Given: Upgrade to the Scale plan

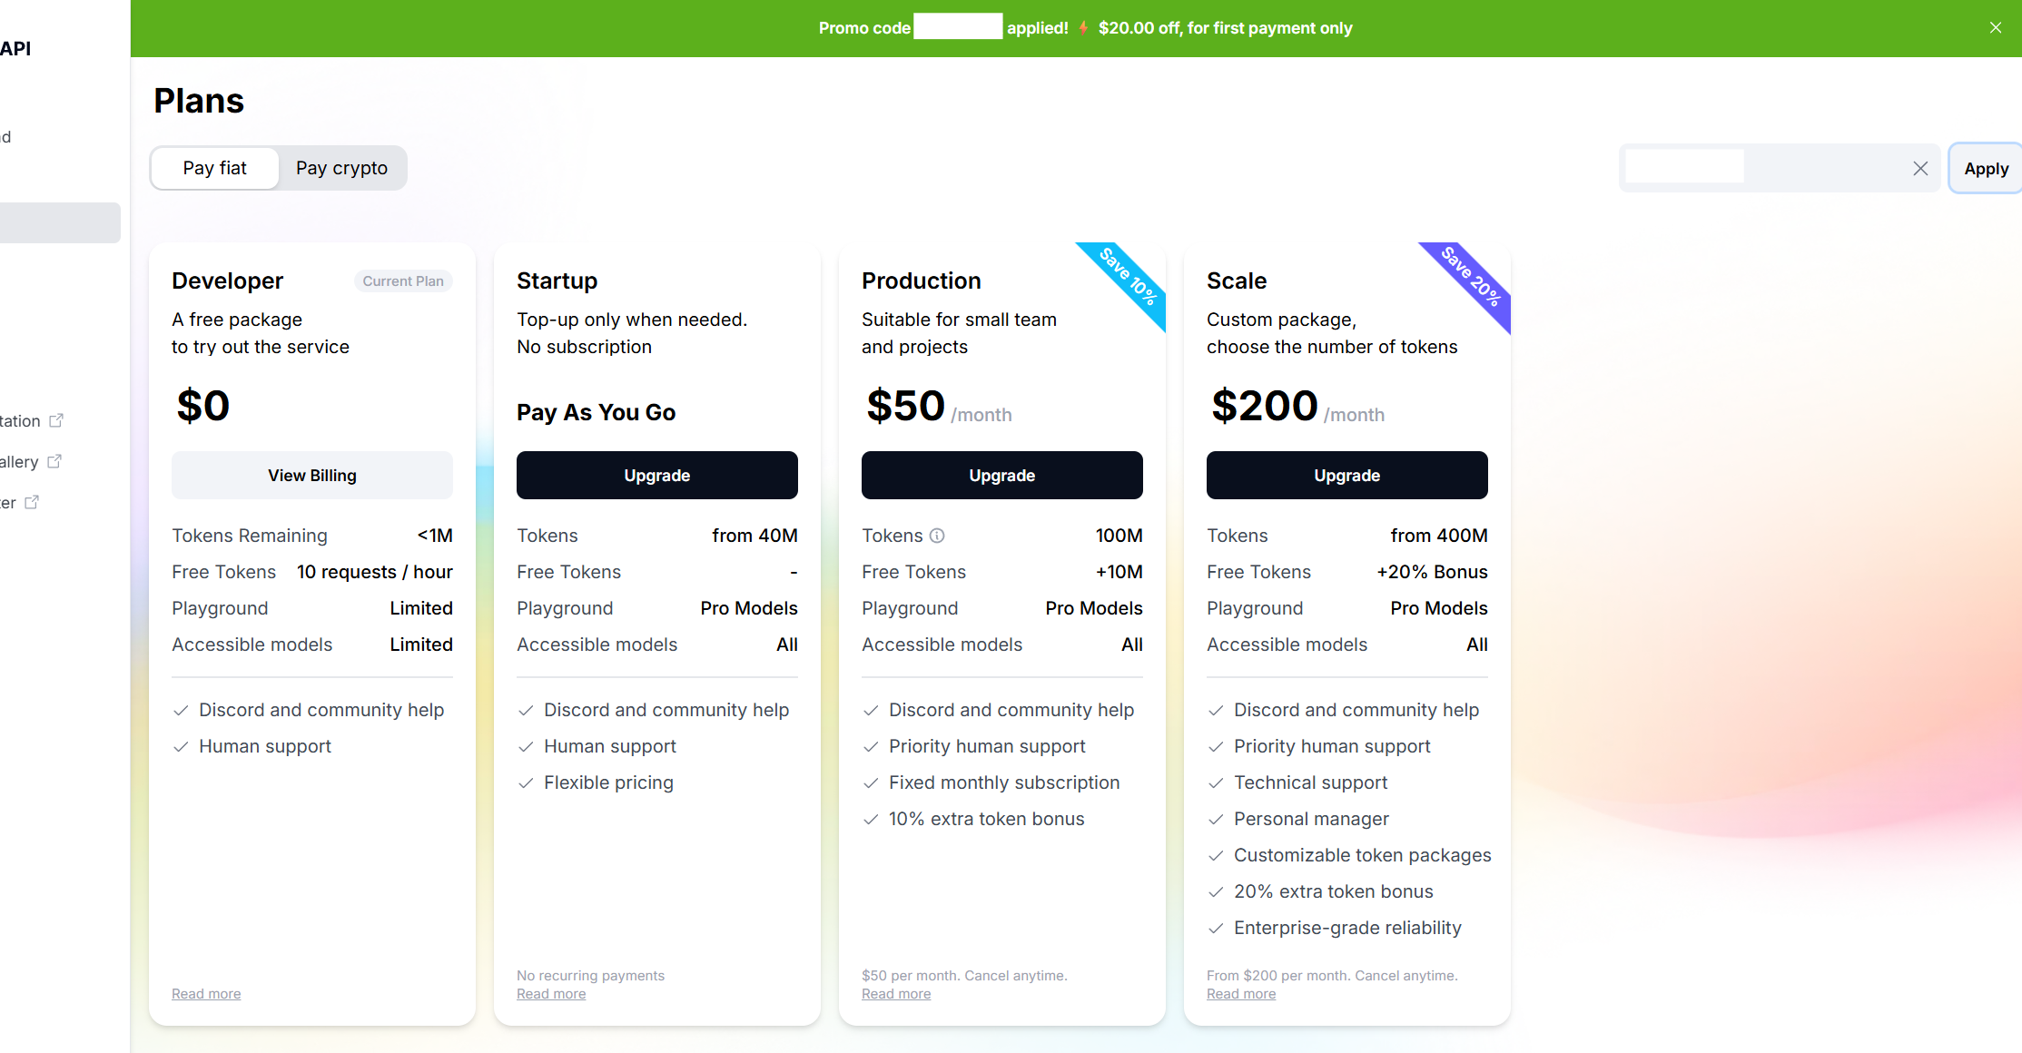Looking at the screenshot, I should click(1347, 475).
